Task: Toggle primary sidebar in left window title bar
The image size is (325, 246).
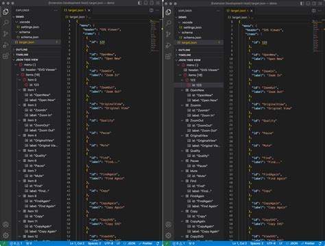Action: (x=140, y=3)
